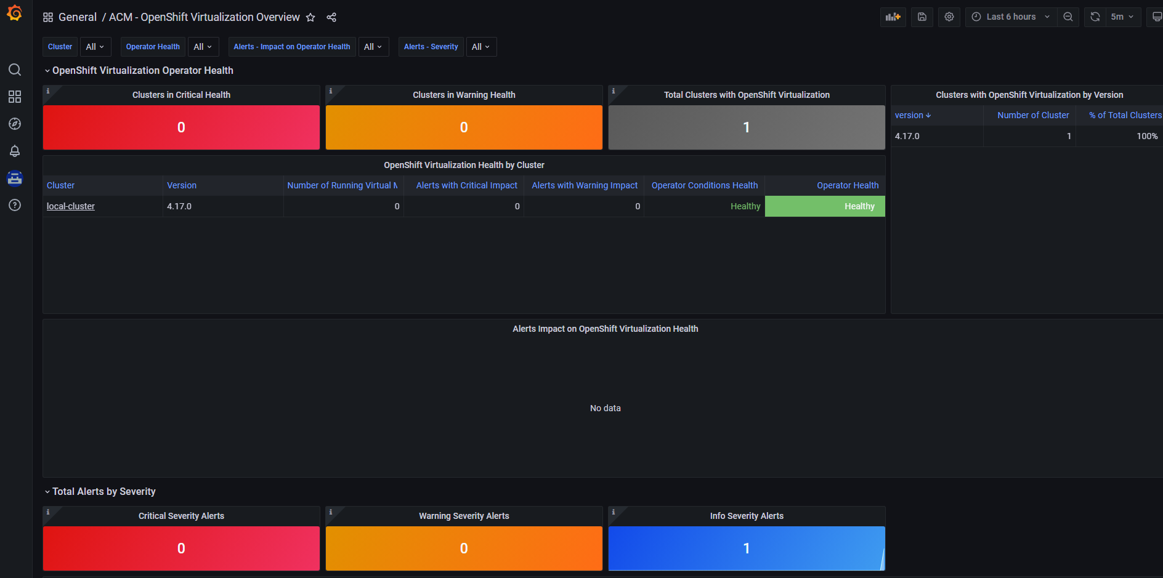Show info for Total Clusters panel
Image resolution: width=1163 pixels, height=578 pixels.
pos(614,91)
